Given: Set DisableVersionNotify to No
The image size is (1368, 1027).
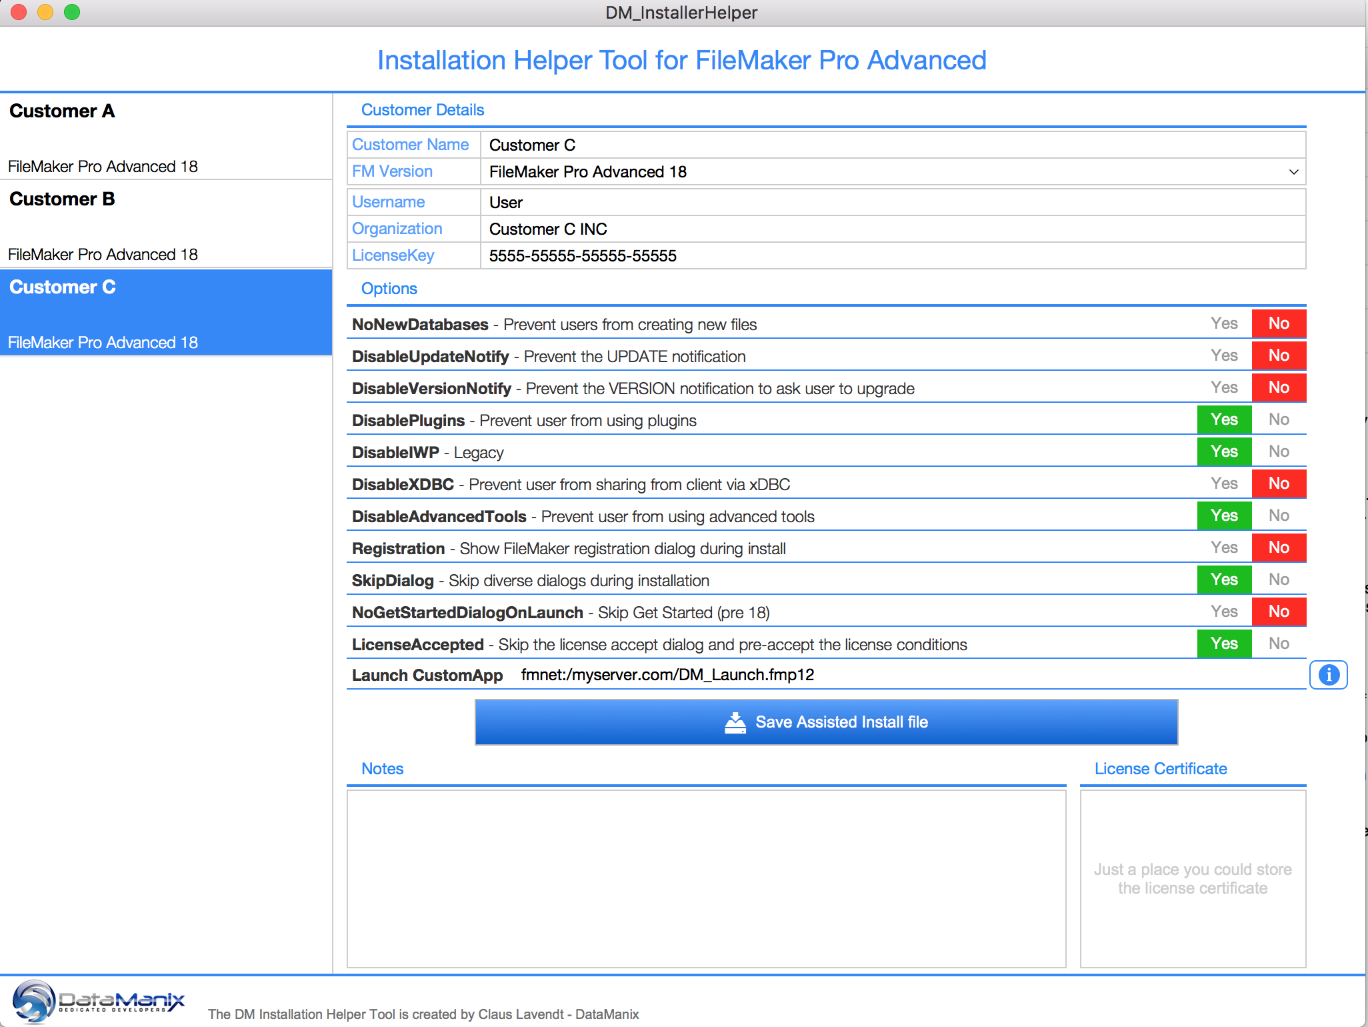Looking at the screenshot, I should [1279, 387].
